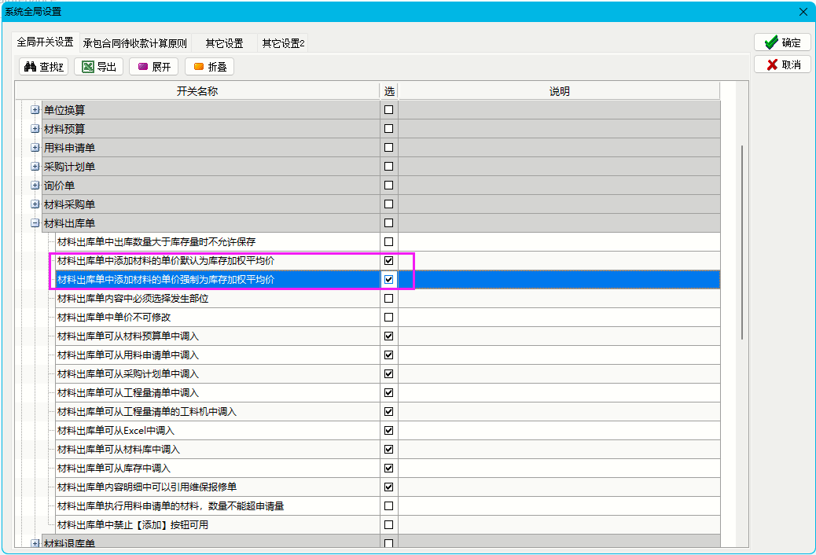Uncheck 材料出库单可从Excel中调入 option
The width and height of the screenshot is (816, 555).
coord(388,431)
